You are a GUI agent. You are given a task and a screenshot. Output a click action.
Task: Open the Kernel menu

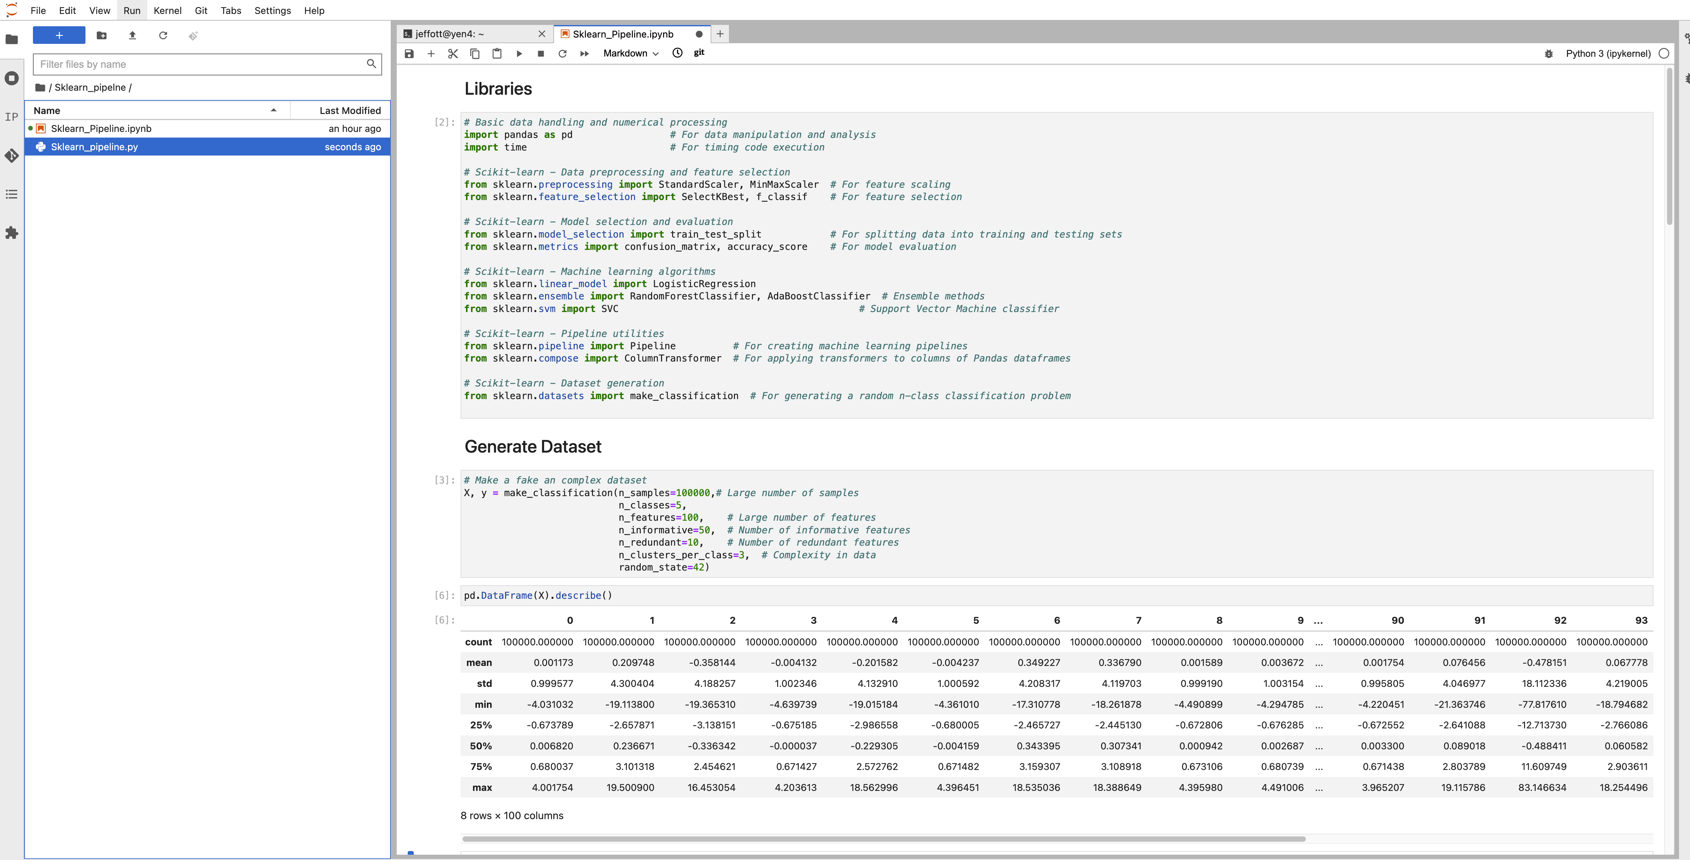[167, 11]
